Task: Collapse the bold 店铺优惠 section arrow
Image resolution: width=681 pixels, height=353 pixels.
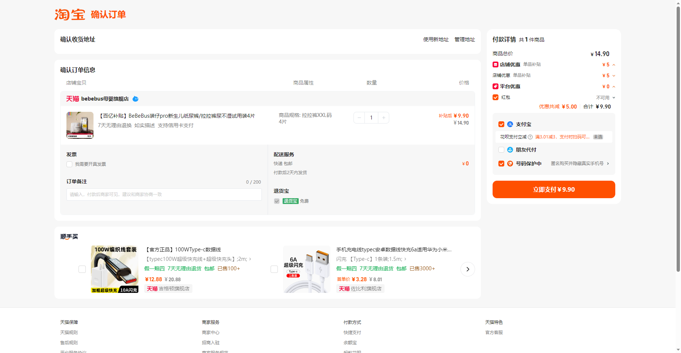Action: coord(614,65)
